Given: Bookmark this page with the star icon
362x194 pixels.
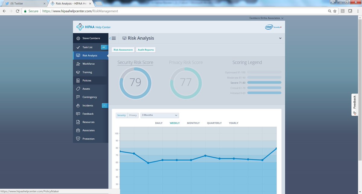Looking at the screenshot, I should tap(335, 11).
